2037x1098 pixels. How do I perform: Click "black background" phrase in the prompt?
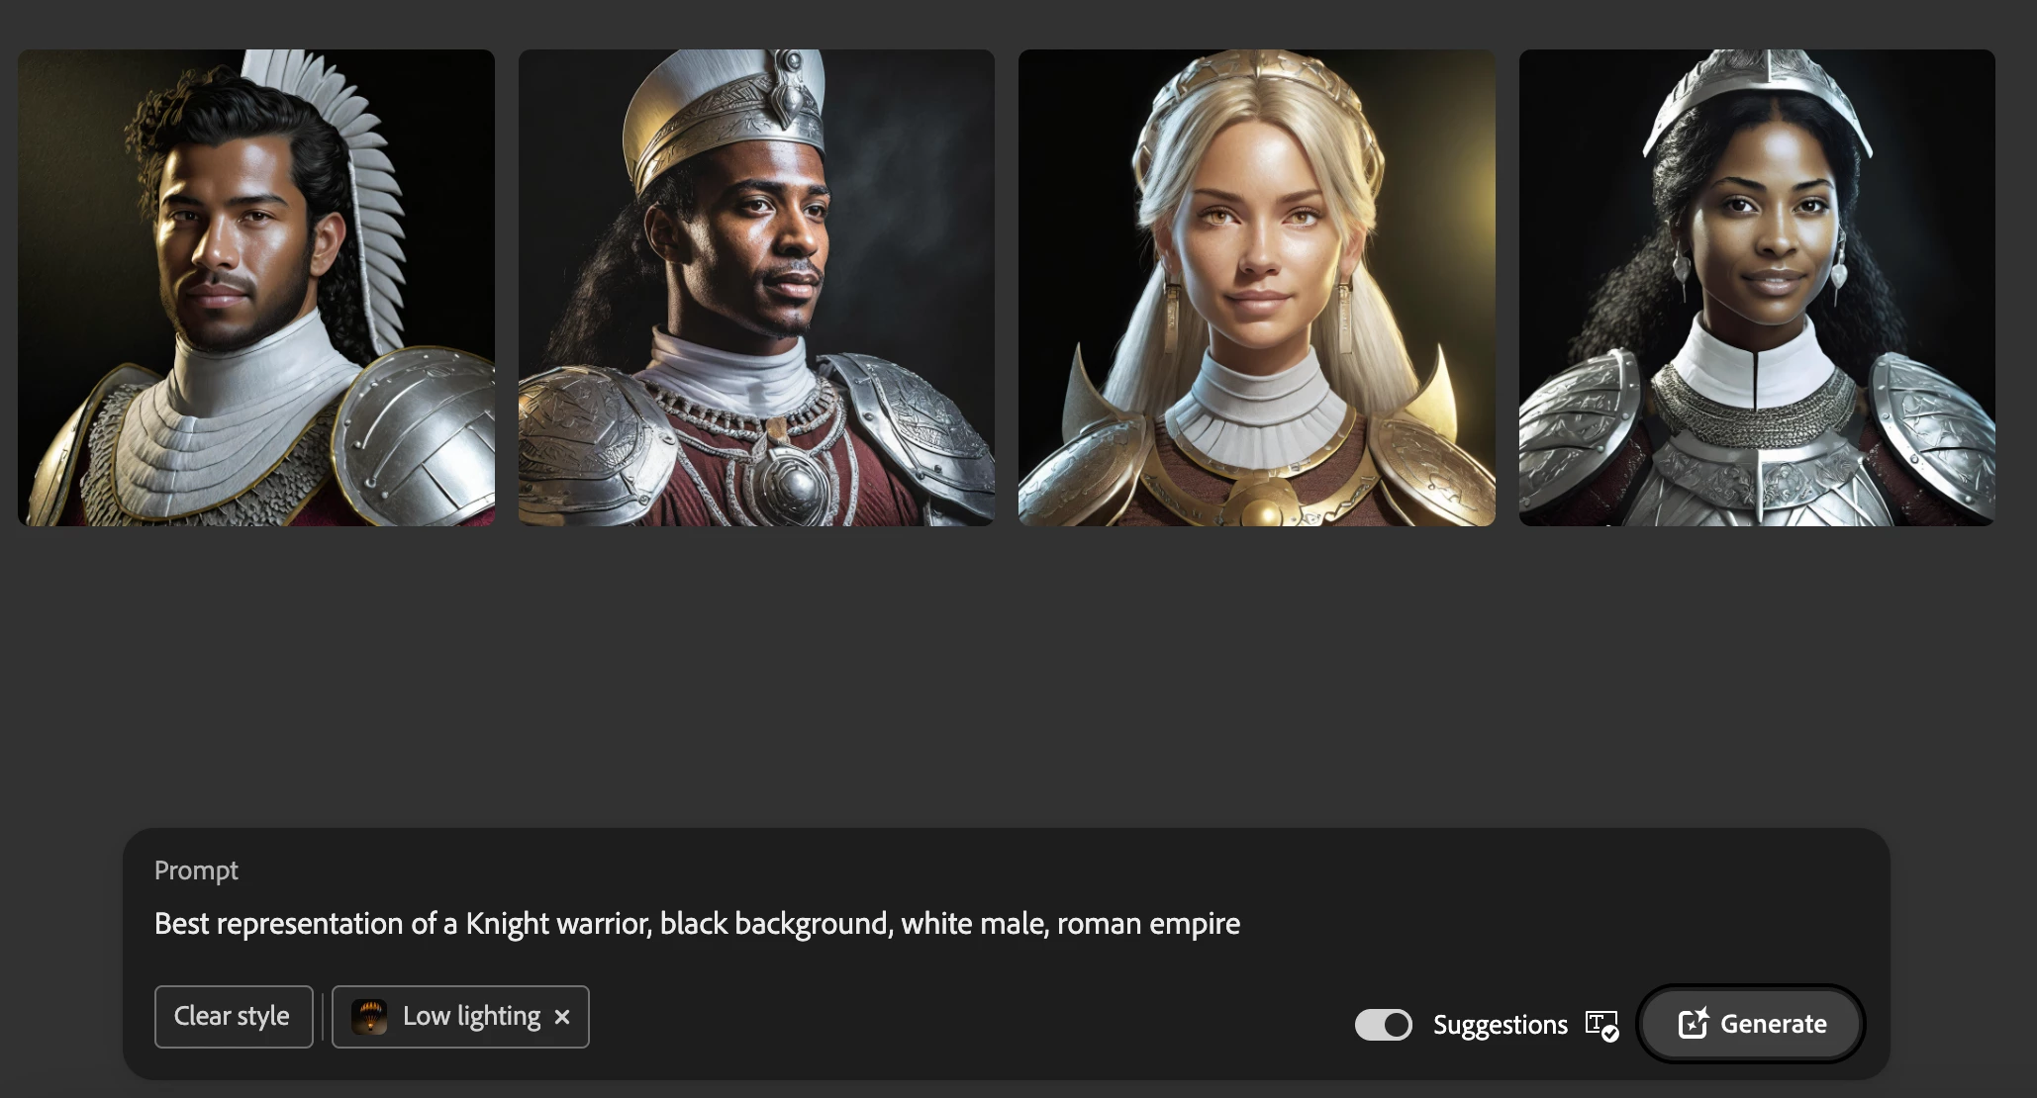776,924
